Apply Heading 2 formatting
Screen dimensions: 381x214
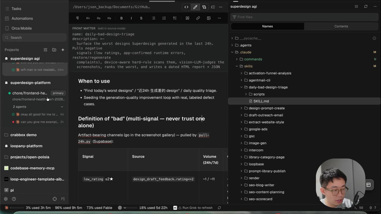(x=99, y=18)
